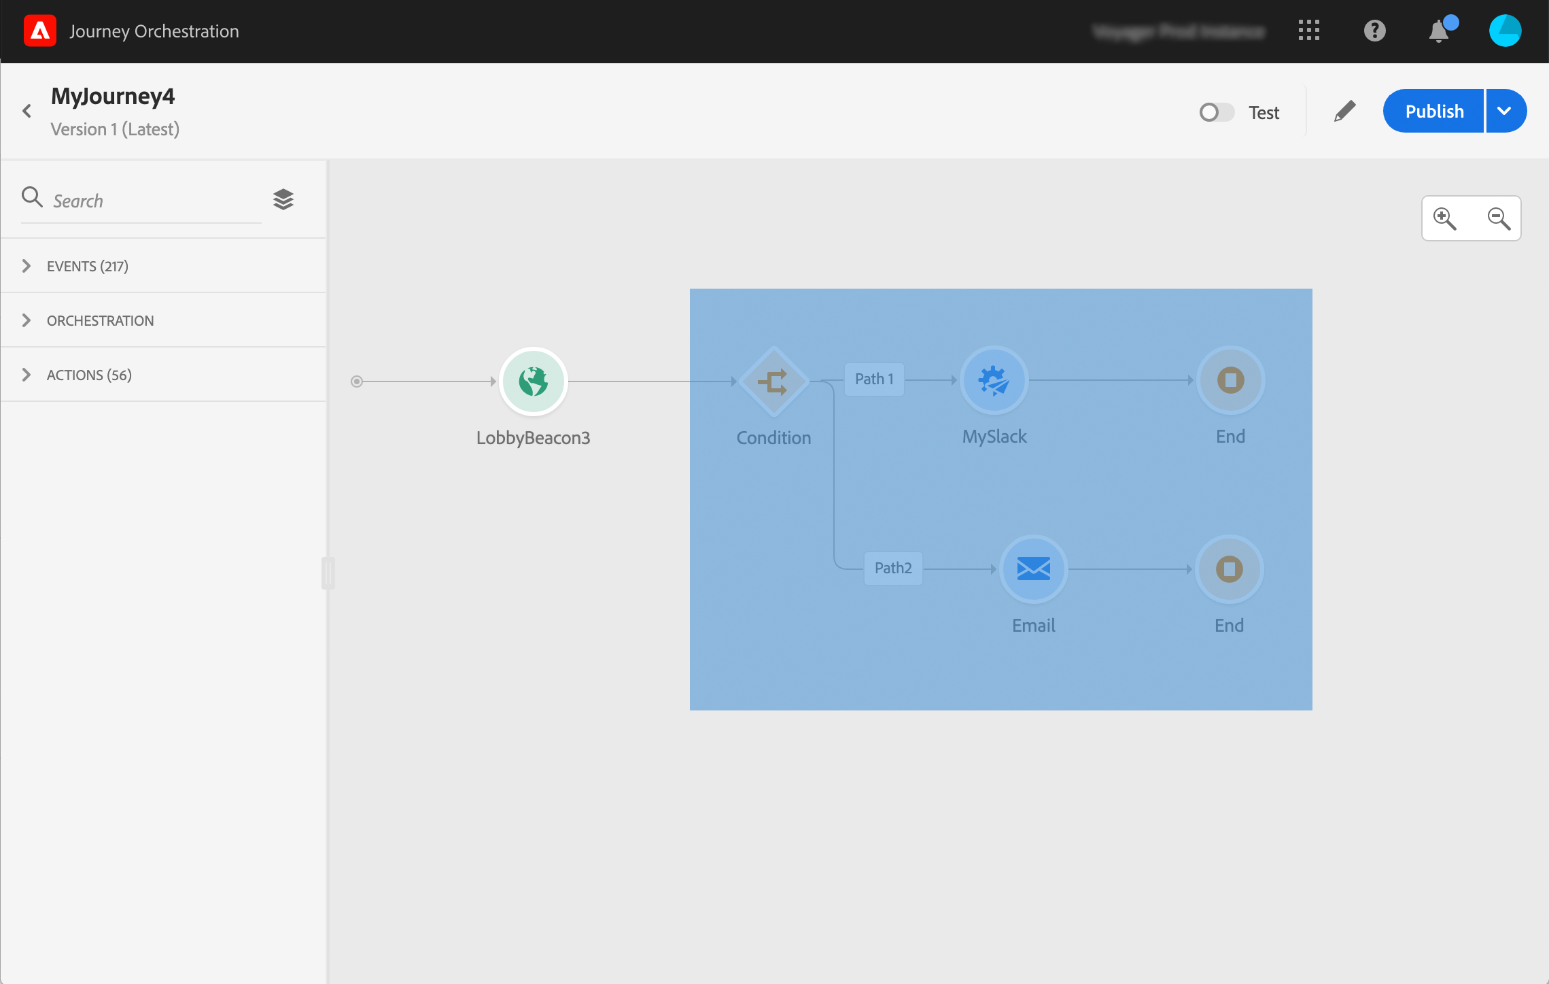This screenshot has width=1549, height=984.
Task: Click the palette layers filter icon
Action: coord(283,199)
